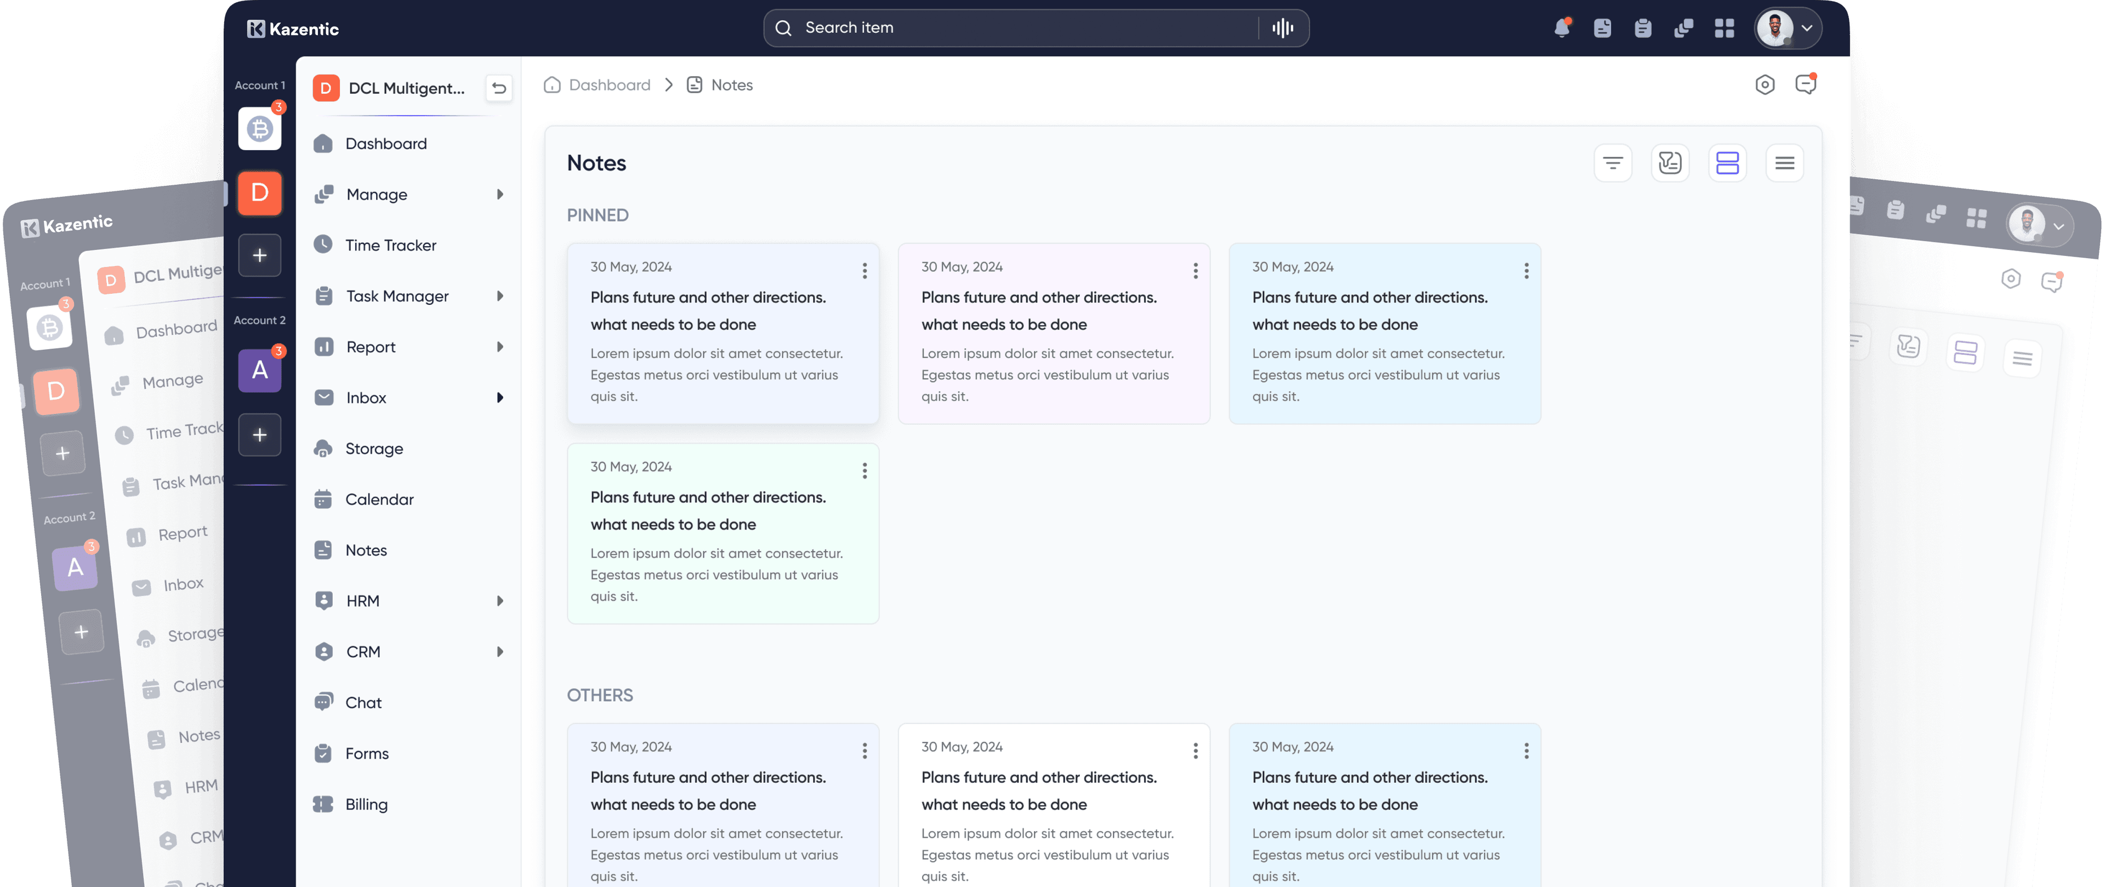Expand the Report submenu arrow
Viewport: 2105px width, 887px height.
tap(499, 346)
